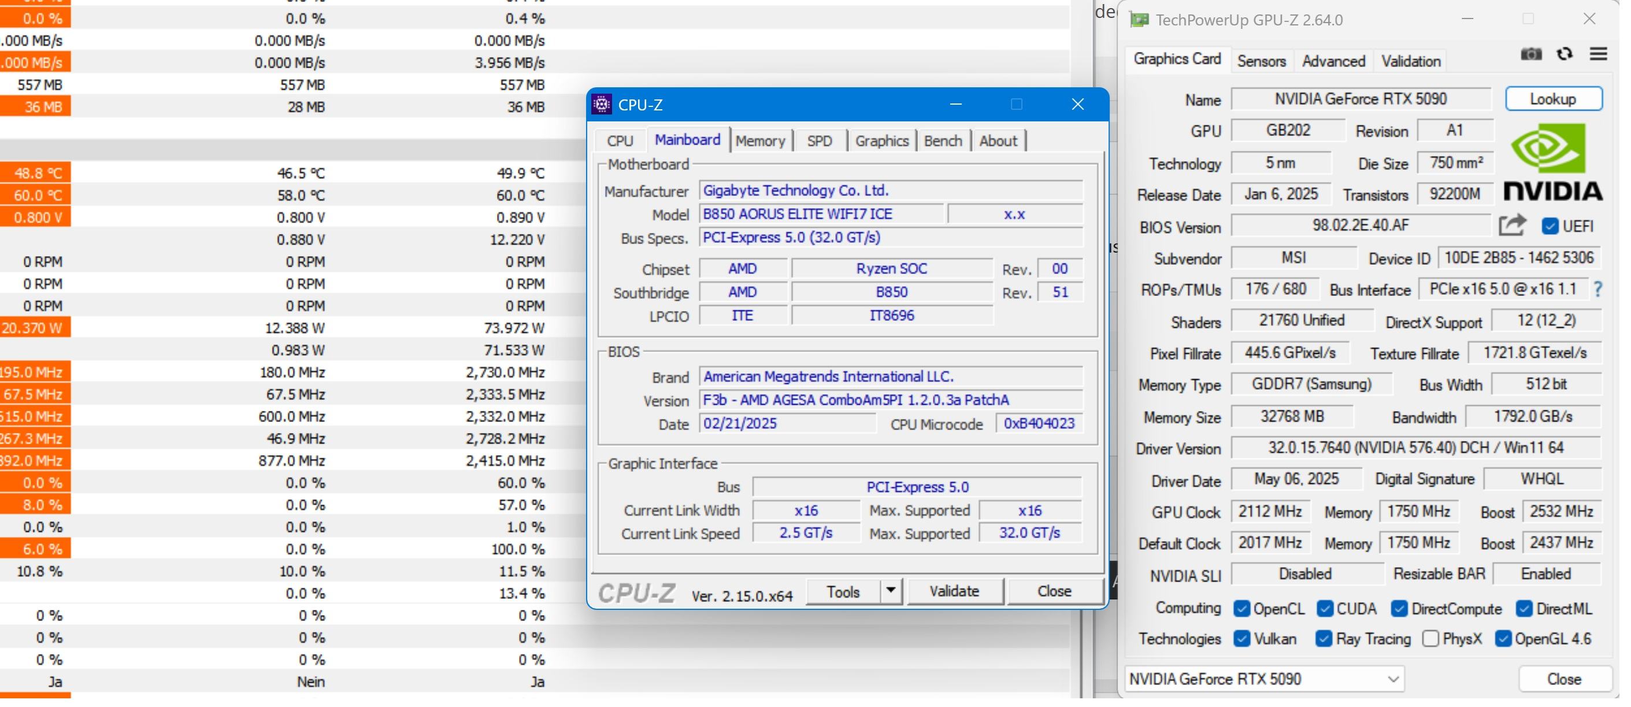Click the Validate button in CPU-Z

[x=954, y=591]
